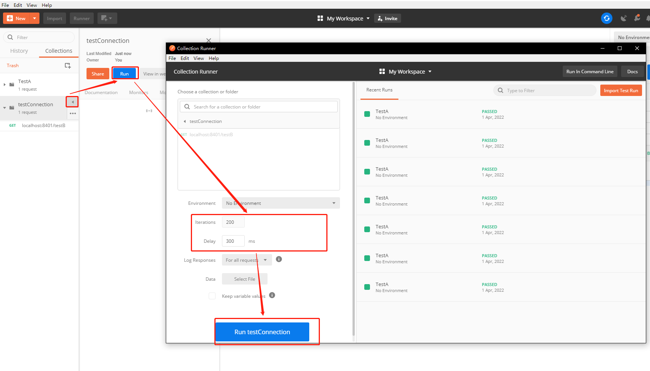Select the Recent Runs tab

tap(379, 90)
